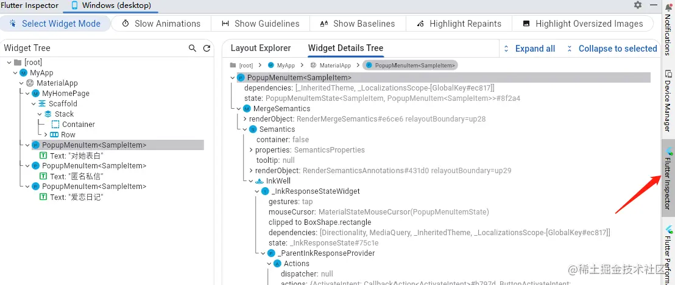
Task: Click Collapse to selected
Action: click(612, 49)
